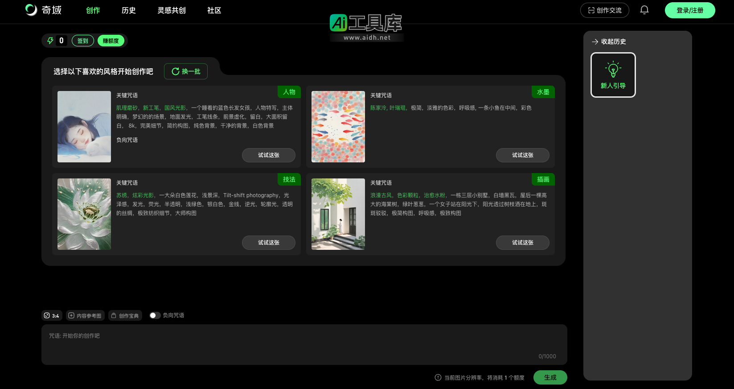This screenshot has width=734, height=389.
Task: Click the lightning credits icon
Action: 50,41
